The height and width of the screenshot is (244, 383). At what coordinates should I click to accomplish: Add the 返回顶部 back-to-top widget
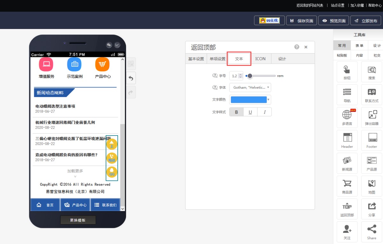(x=347, y=209)
